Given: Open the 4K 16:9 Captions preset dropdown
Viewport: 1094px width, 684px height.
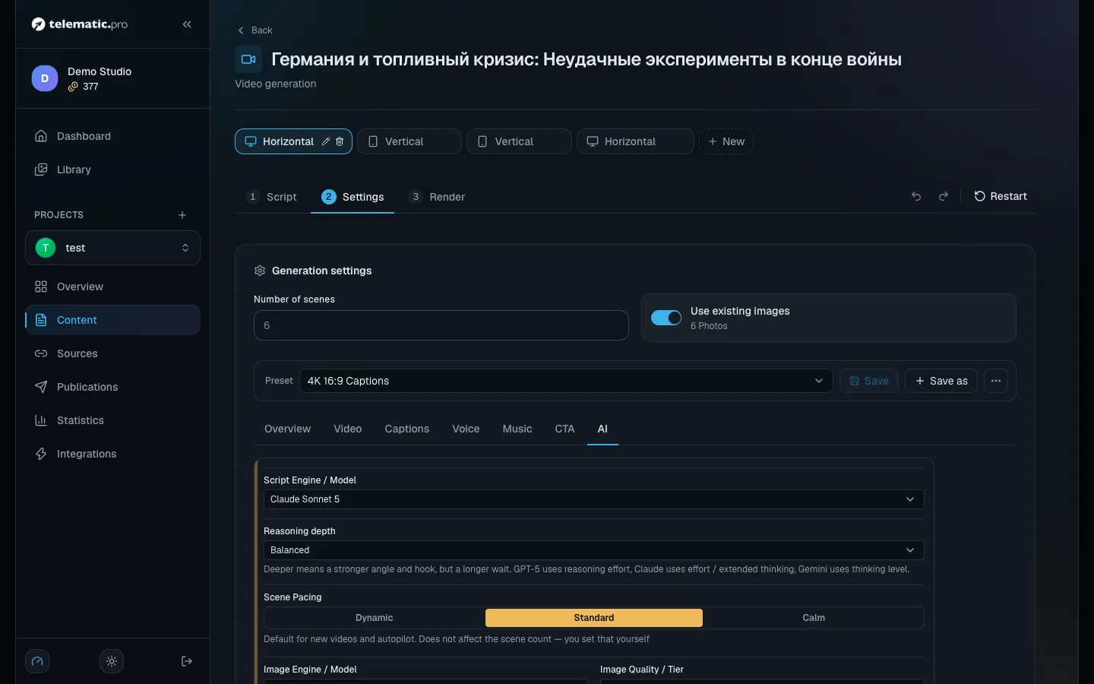Looking at the screenshot, I should 566,381.
